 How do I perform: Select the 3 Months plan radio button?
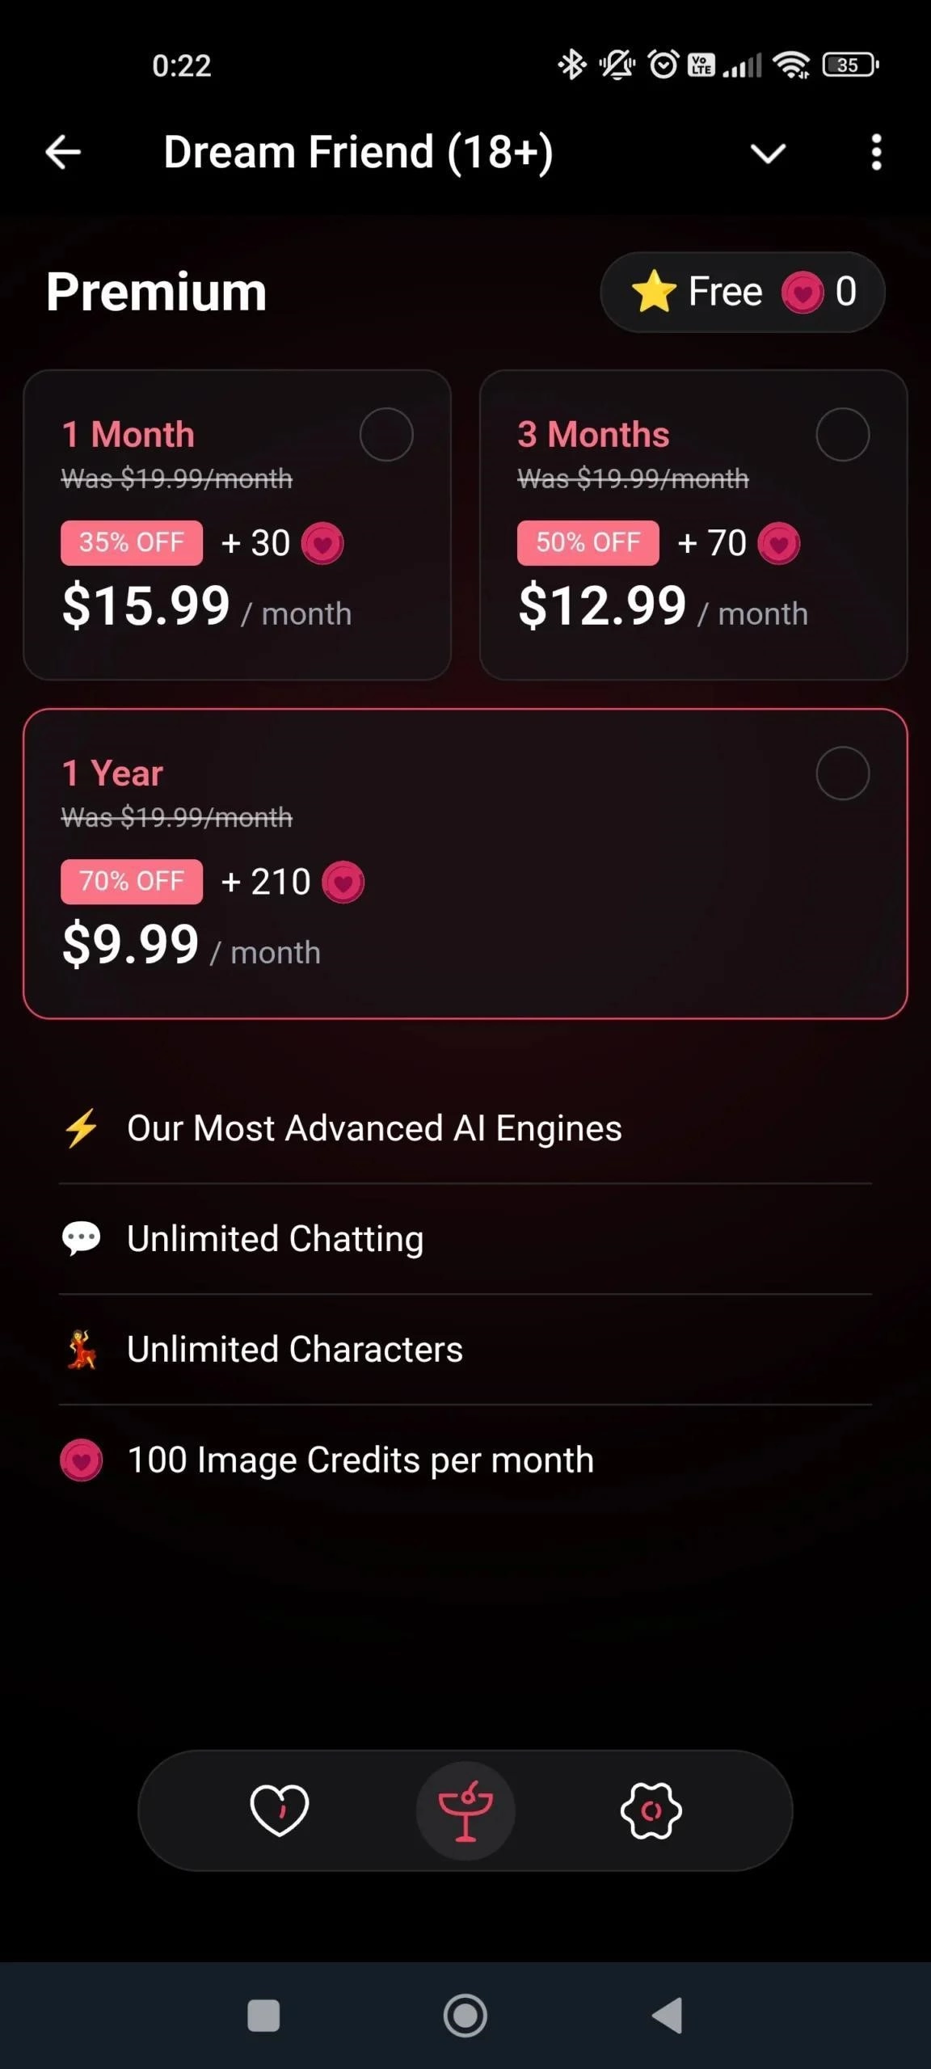click(842, 435)
